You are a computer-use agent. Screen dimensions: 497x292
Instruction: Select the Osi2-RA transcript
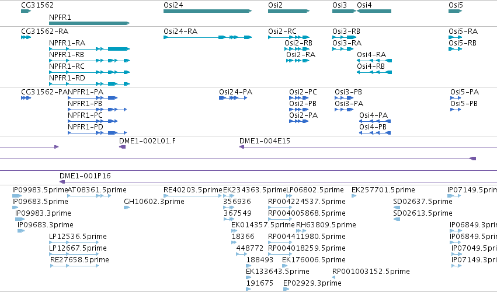click(298, 61)
